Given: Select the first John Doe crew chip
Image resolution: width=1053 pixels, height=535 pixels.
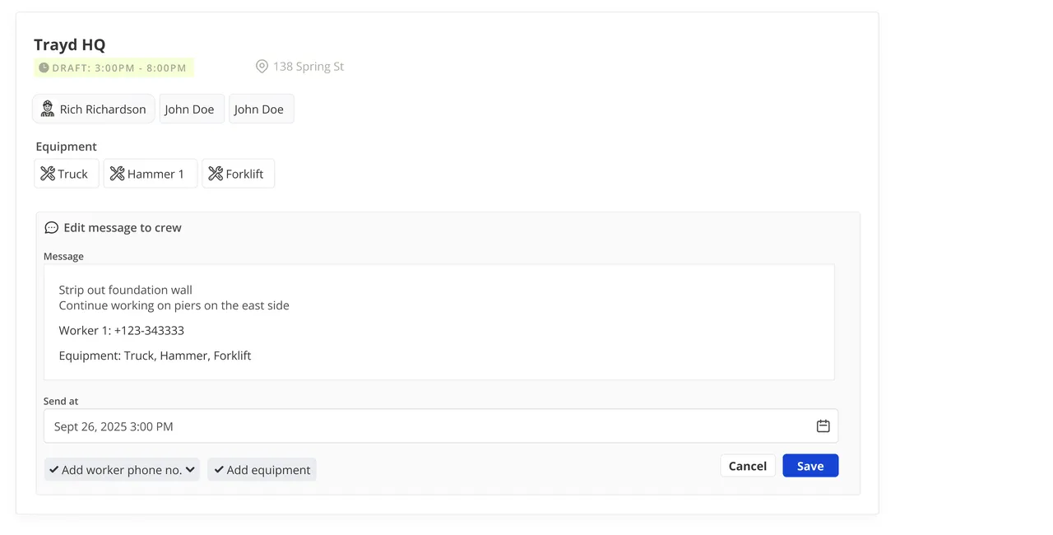Looking at the screenshot, I should 192,109.
